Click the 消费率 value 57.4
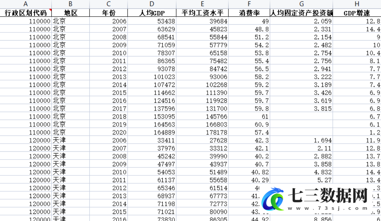 point(249,132)
